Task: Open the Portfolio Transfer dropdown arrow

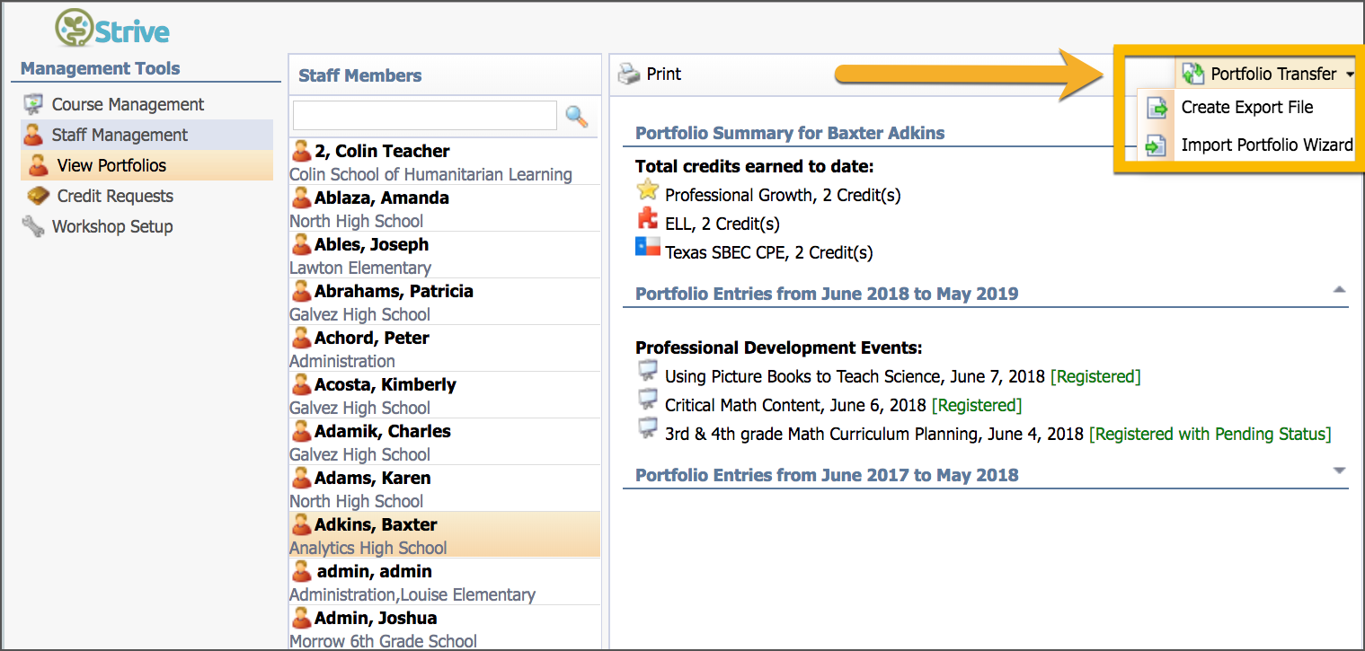Action: [1351, 75]
